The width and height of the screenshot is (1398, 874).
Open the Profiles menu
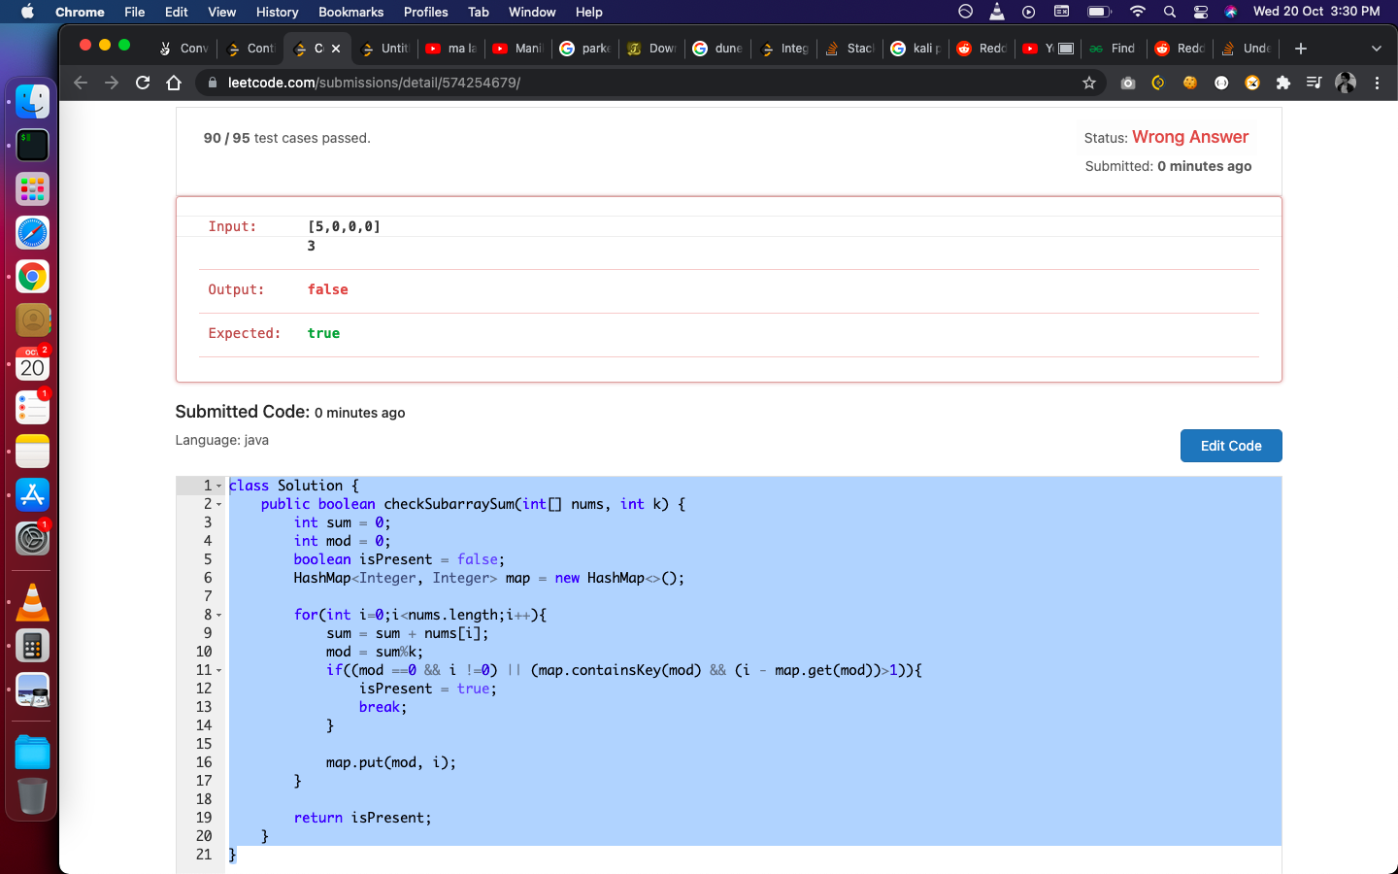click(425, 12)
